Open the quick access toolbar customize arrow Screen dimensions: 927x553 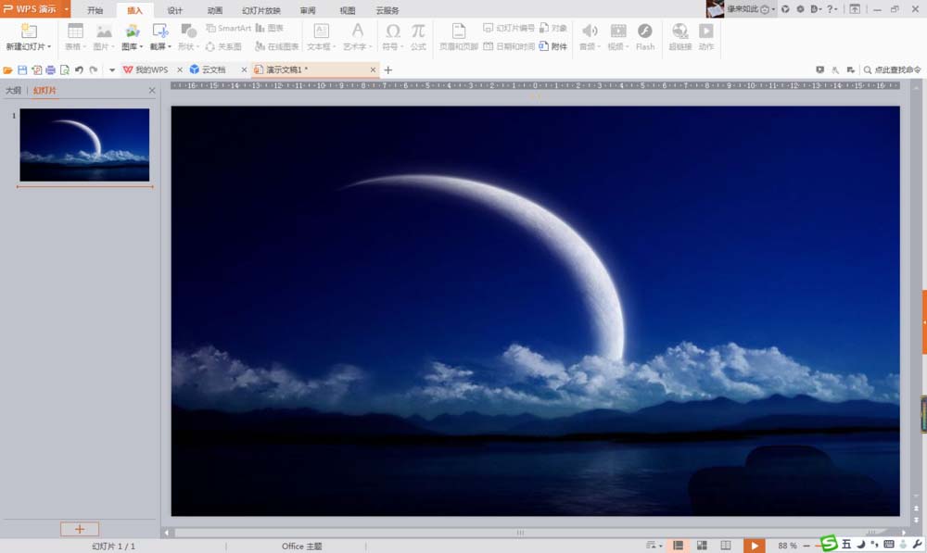[112, 69]
